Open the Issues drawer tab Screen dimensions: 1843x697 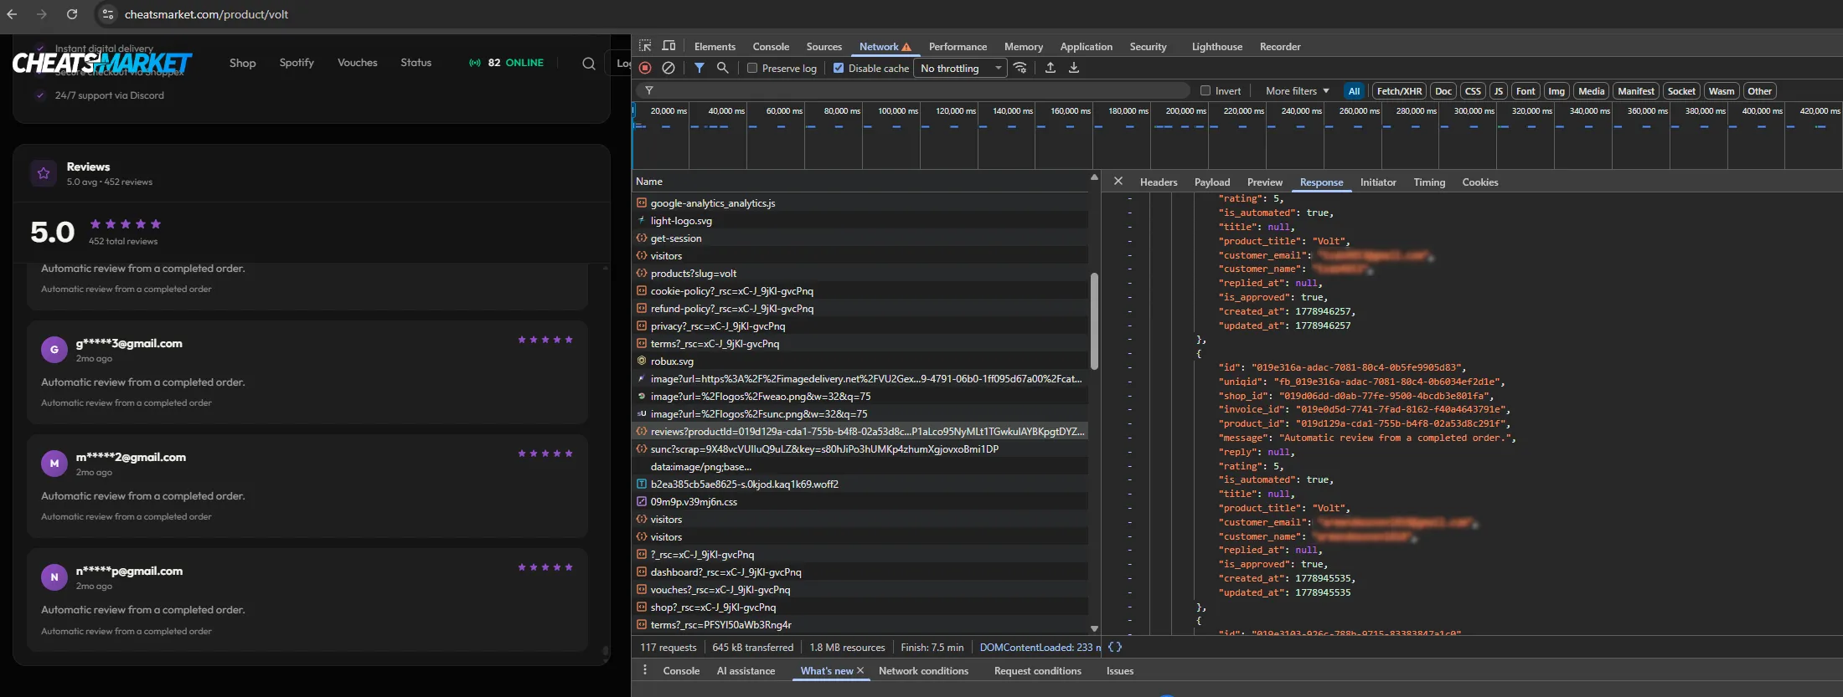(x=1119, y=670)
